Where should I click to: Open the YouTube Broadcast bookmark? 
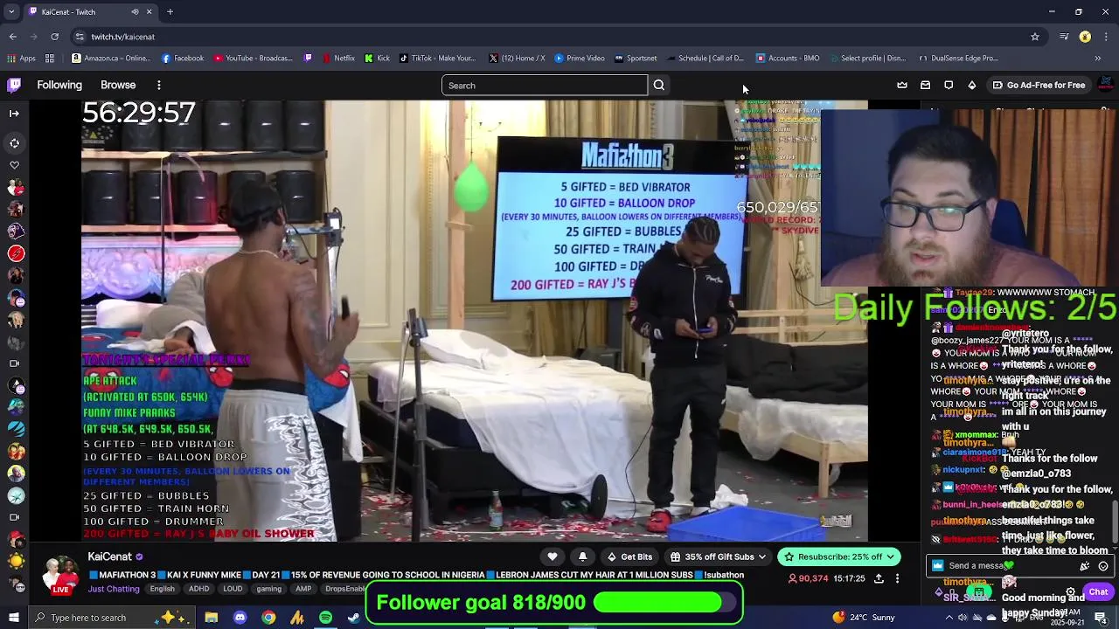[253, 59]
